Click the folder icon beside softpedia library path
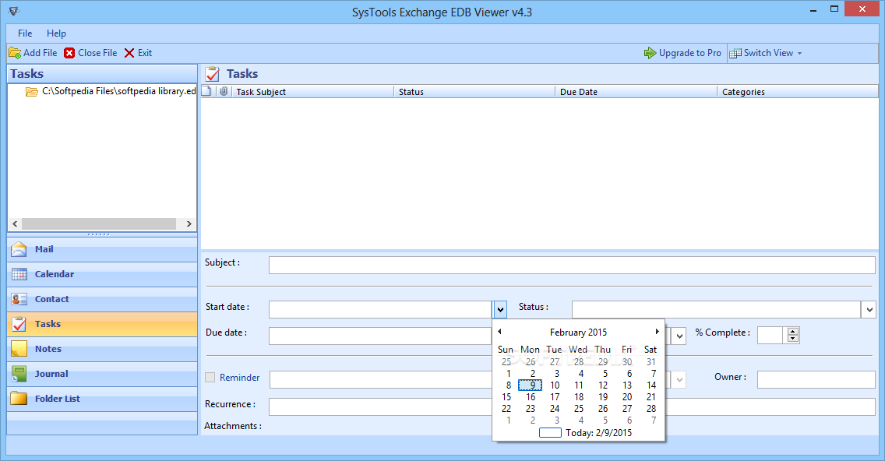The height and width of the screenshot is (461, 885). point(32,91)
